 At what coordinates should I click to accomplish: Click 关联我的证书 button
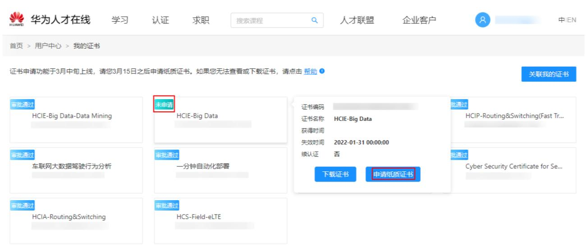(548, 74)
